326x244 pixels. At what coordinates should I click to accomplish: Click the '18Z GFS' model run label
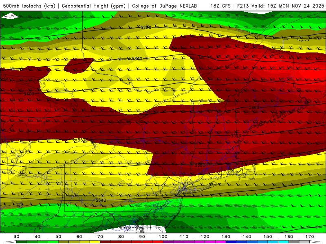coord(220,6)
